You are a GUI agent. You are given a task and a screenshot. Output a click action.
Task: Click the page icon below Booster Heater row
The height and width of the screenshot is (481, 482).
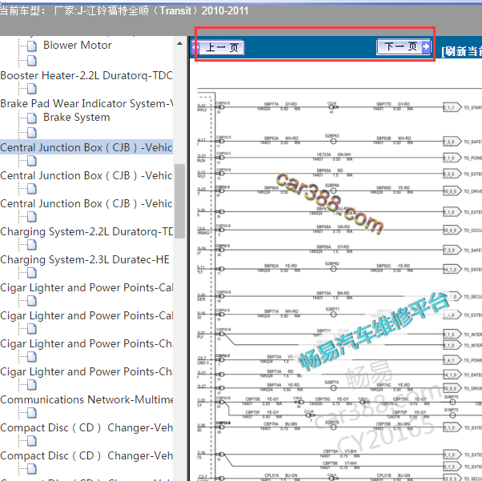[32, 89]
